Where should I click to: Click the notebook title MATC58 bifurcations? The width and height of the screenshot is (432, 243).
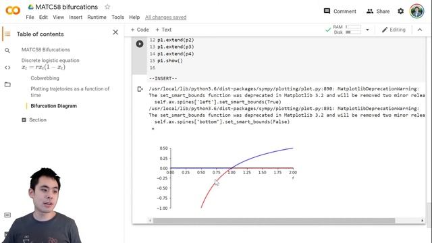66,7
